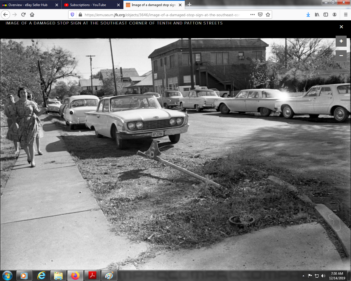The height and width of the screenshot is (281, 351).
Task: Click the forward navigation arrow
Action: (15, 15)
